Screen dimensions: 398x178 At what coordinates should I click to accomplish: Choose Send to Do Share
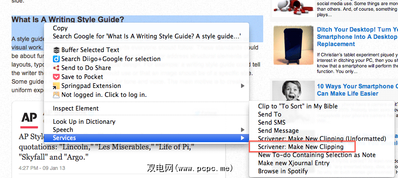coord(146,68)
